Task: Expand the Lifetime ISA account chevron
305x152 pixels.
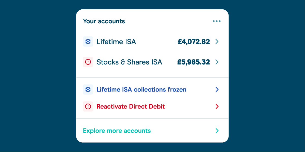Action: 217,41
